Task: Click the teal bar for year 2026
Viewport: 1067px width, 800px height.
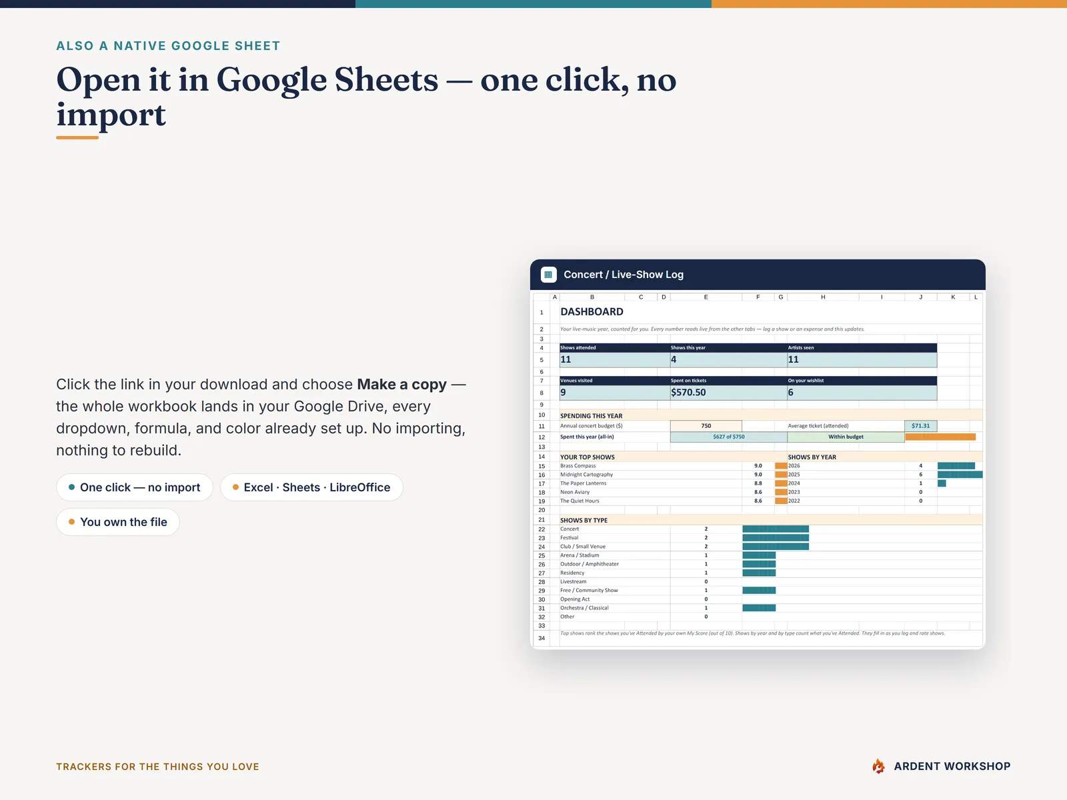Action: click(x=956, y=466)
